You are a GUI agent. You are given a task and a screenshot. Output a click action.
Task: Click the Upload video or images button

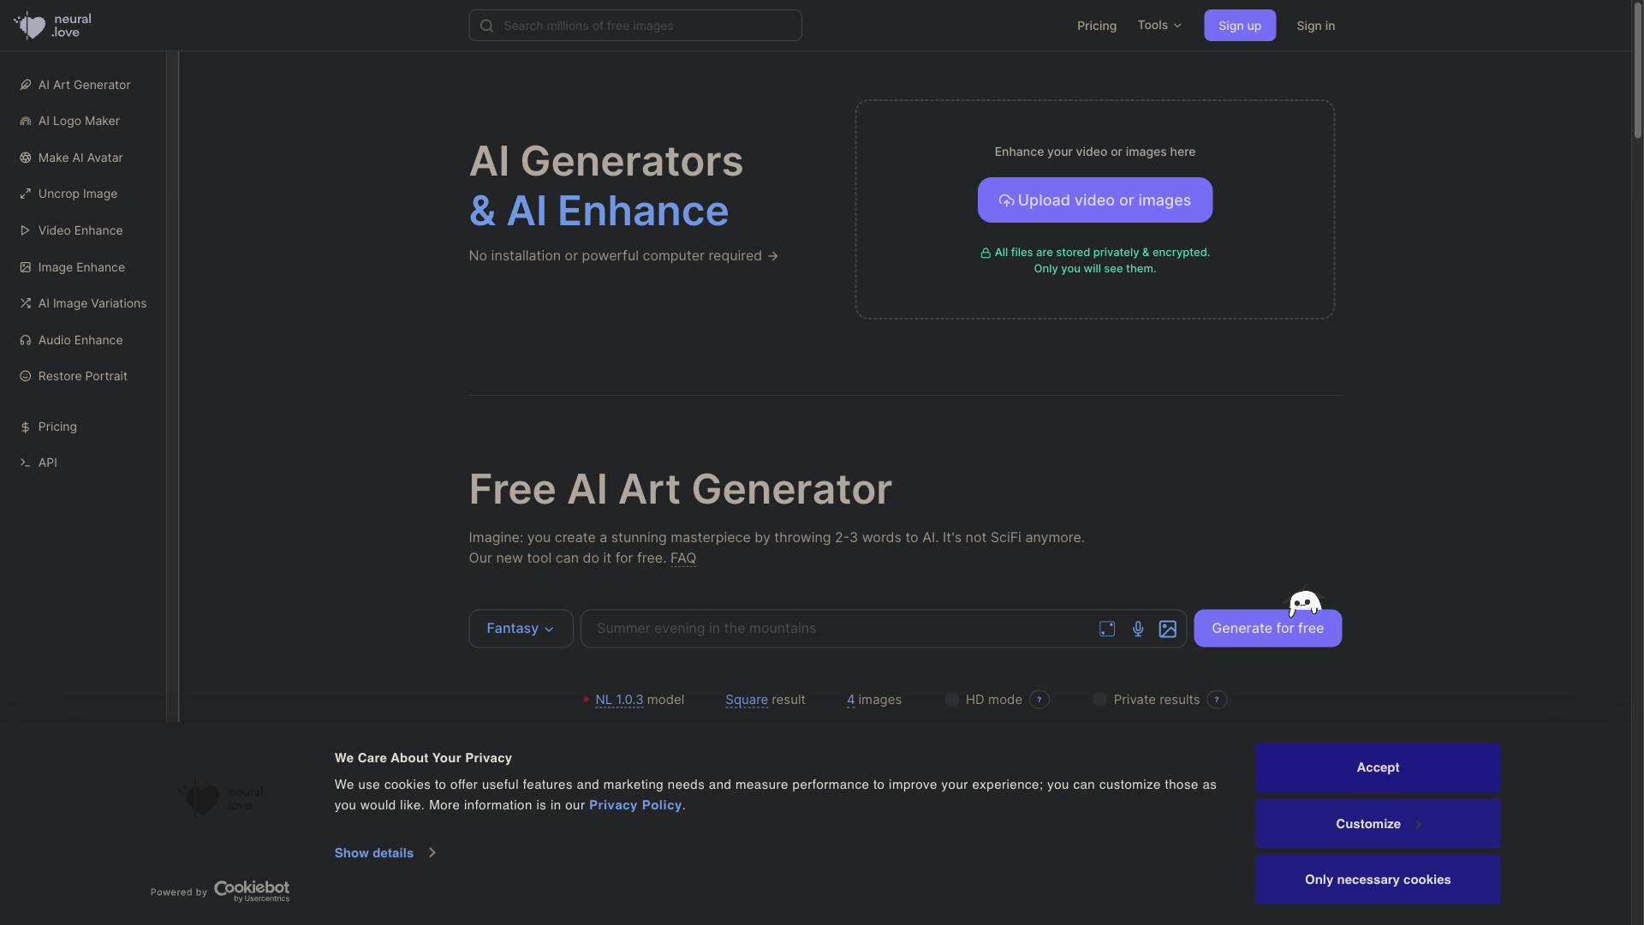(x=1094, y=200)
